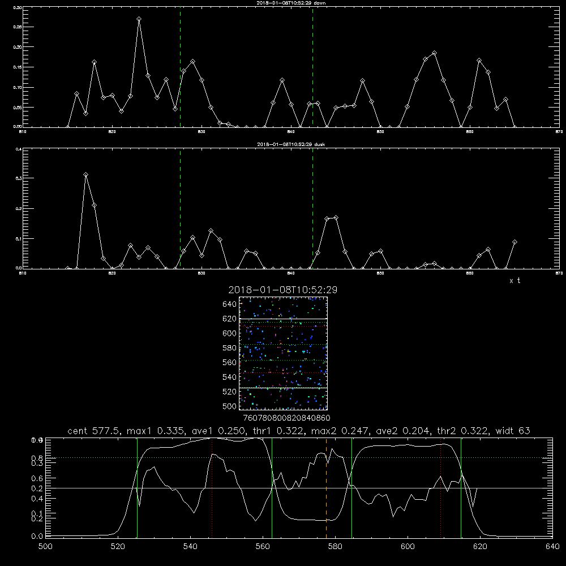Screen dimensions: 566x566
Task: Select the "0.0" y-axis label of bottom plot
Action: 37,537
